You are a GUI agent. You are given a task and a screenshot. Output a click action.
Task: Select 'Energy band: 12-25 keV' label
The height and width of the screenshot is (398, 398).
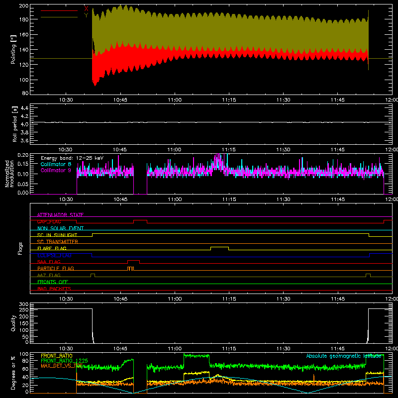(72, 158)
